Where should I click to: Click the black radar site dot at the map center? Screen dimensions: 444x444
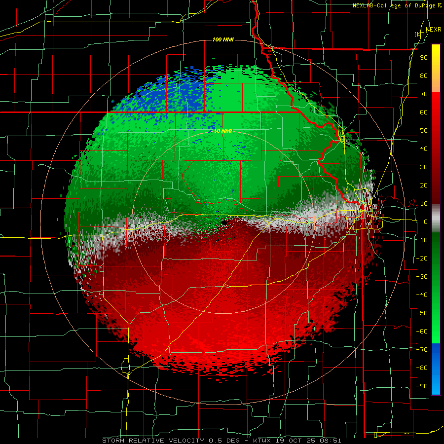tap(224, 223)
